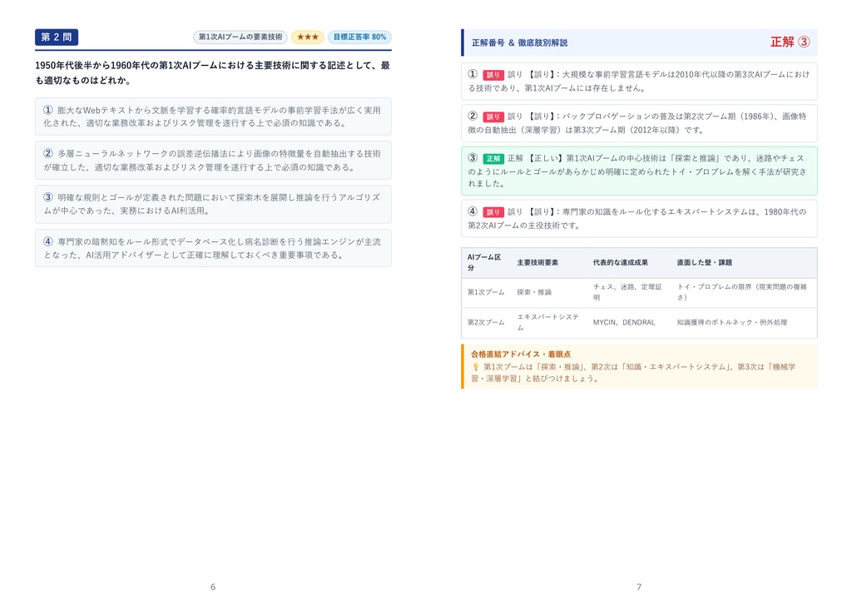
Task: Click the red 誤り badge in explanation ②
Action: tap(493, 117)
